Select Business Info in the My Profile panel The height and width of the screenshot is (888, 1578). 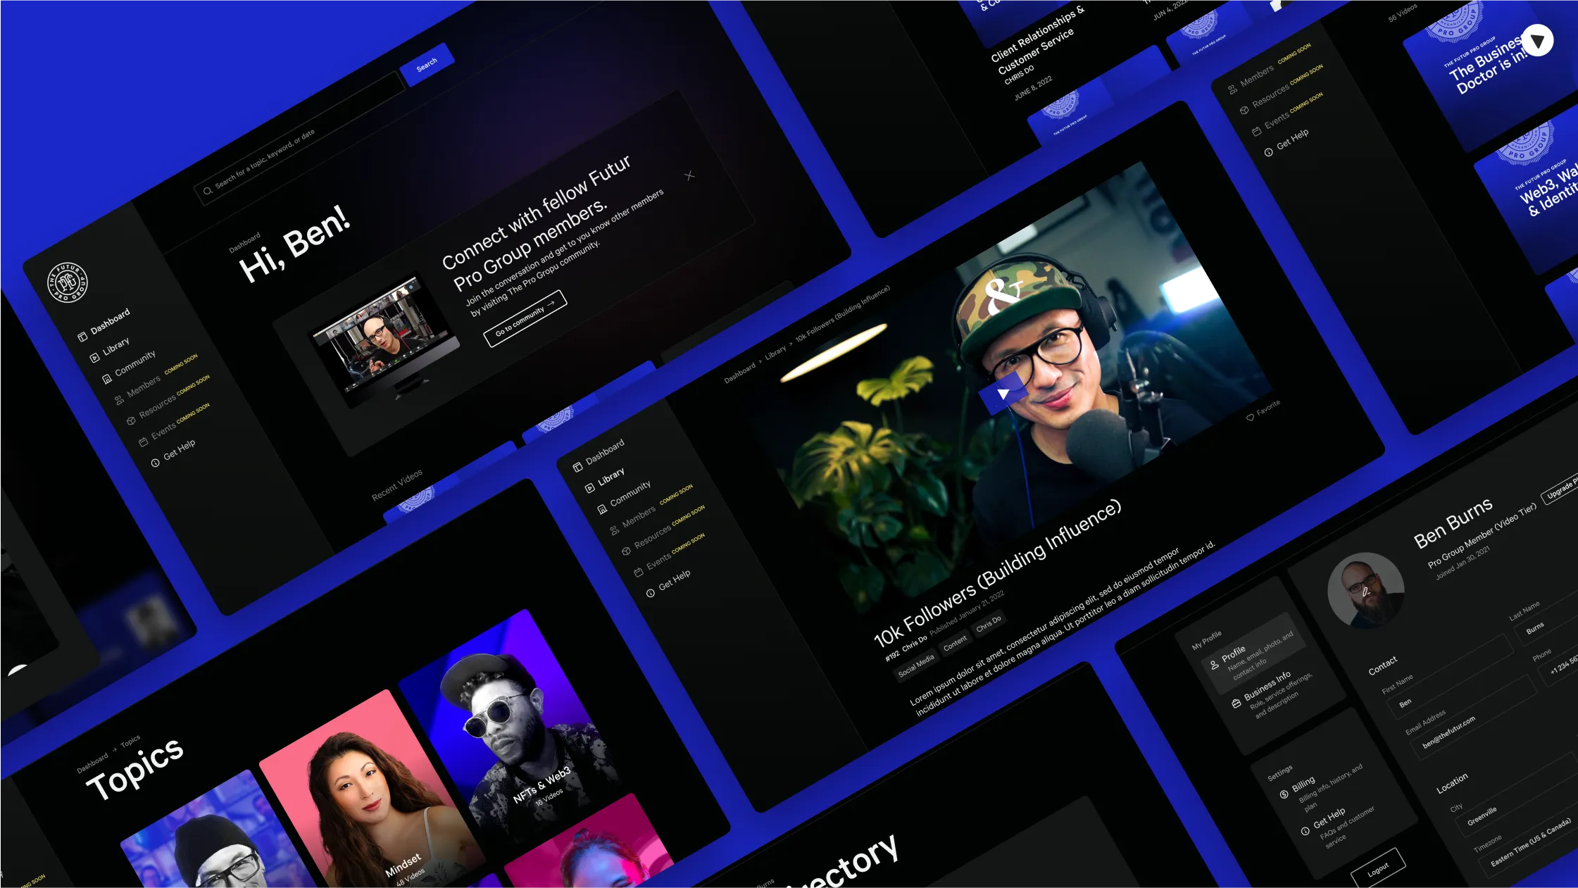pyautogui.click(x=1273, y=694)
